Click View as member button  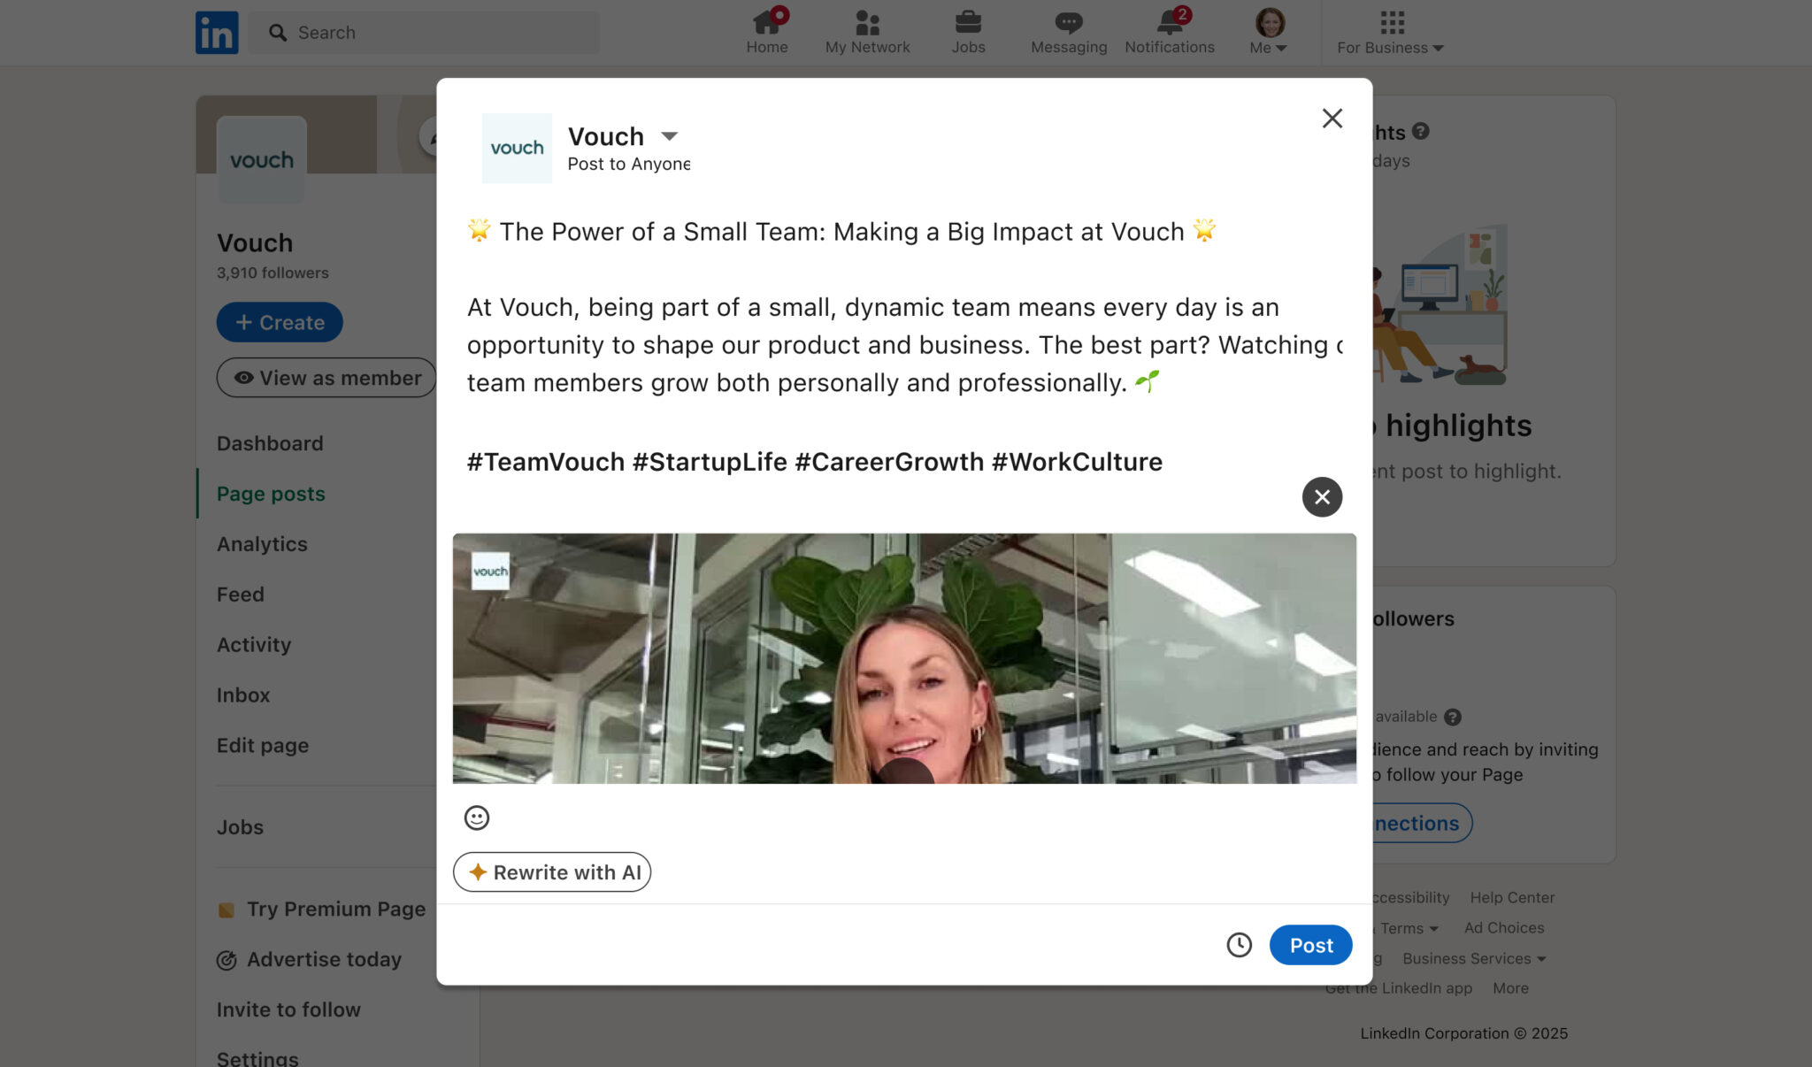[326, 378]
